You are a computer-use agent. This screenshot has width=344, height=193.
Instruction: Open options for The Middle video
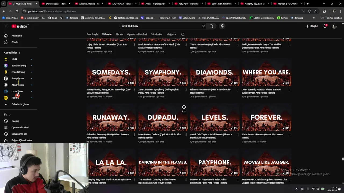pos(290,45)
